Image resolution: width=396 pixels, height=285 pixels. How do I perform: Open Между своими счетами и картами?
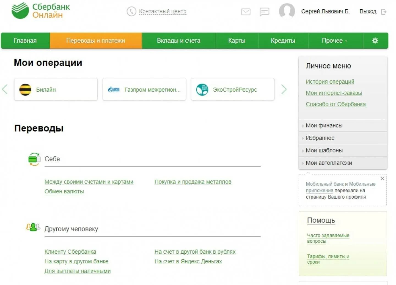pos(89,182)
